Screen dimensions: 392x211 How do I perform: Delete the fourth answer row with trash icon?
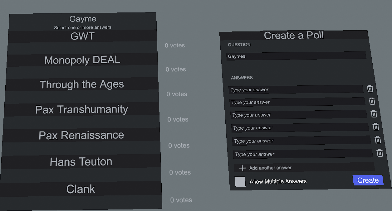coord(376,127)
